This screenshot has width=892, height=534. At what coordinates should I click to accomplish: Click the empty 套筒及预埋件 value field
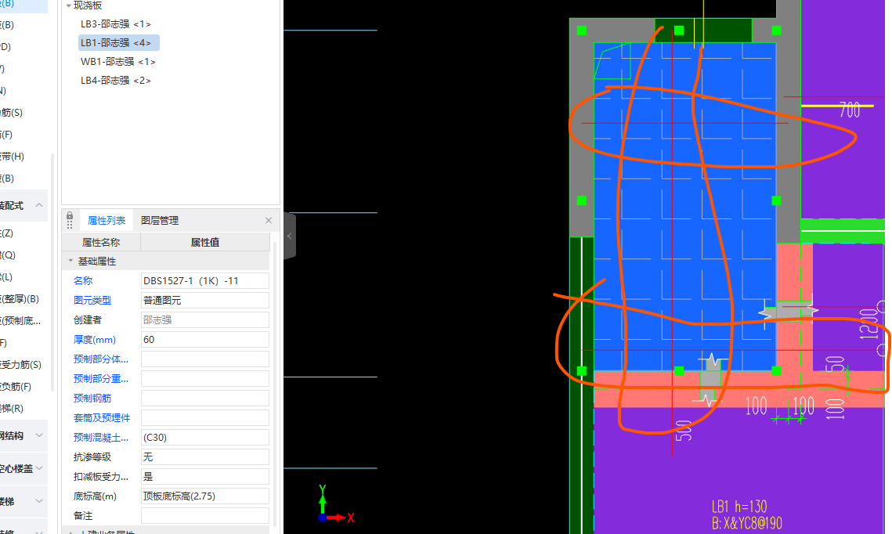coord(205,418)
